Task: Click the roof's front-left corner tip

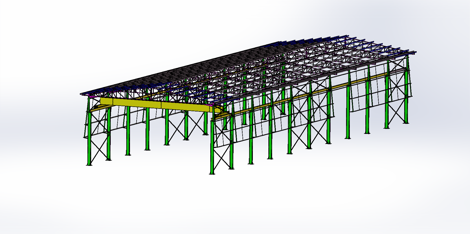Action: point(81,94)
